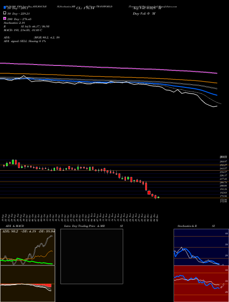Click the 'Intra Day Trading Price & MRSI' title

(x=93, y=226)
